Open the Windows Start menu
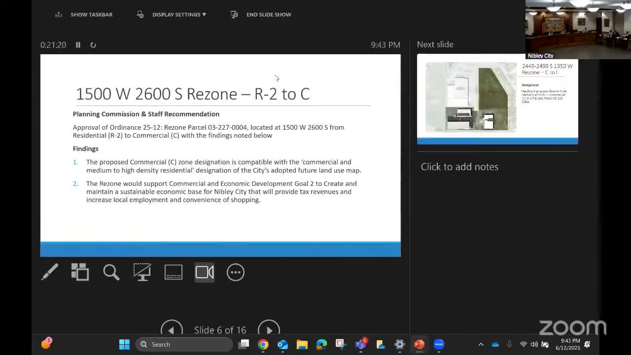The image size is (631, 355). [x=124, y=344]
